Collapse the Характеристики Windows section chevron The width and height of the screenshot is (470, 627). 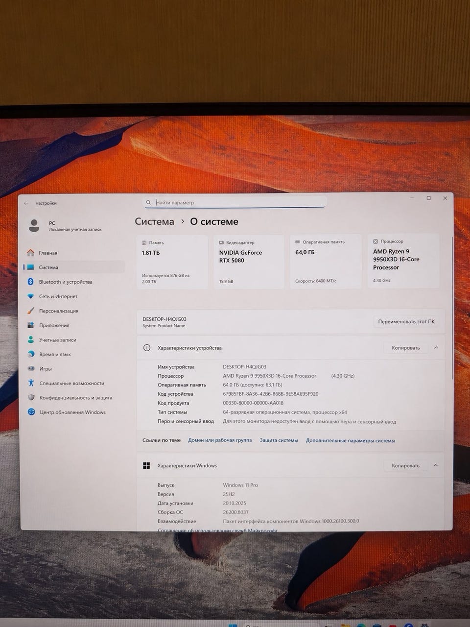[435, 465]
